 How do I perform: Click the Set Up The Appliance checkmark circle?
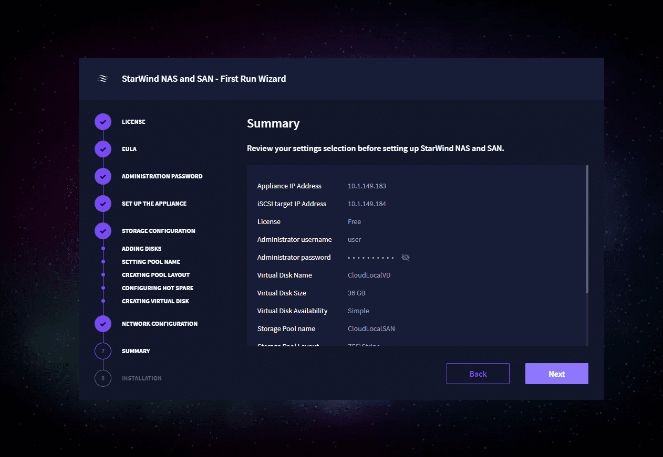(103, 204)
